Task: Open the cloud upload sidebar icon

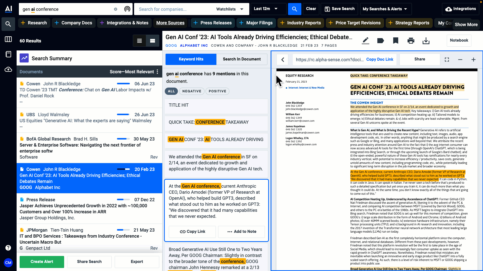Action: pos(8,69)
